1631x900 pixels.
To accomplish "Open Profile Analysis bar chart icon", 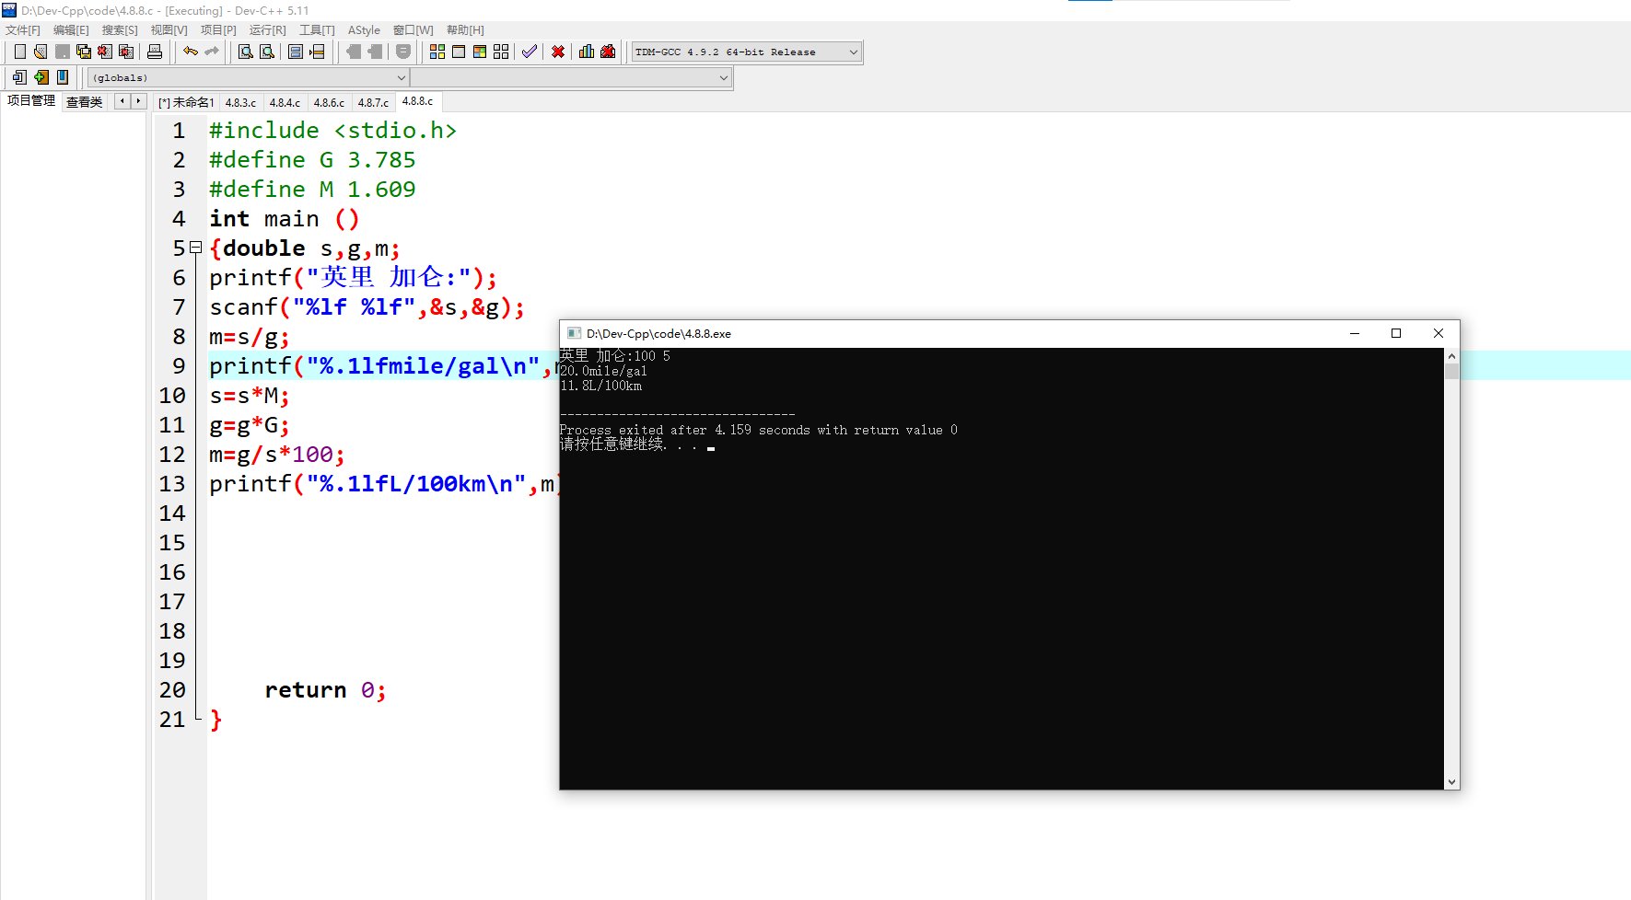I will coord(587,52).
